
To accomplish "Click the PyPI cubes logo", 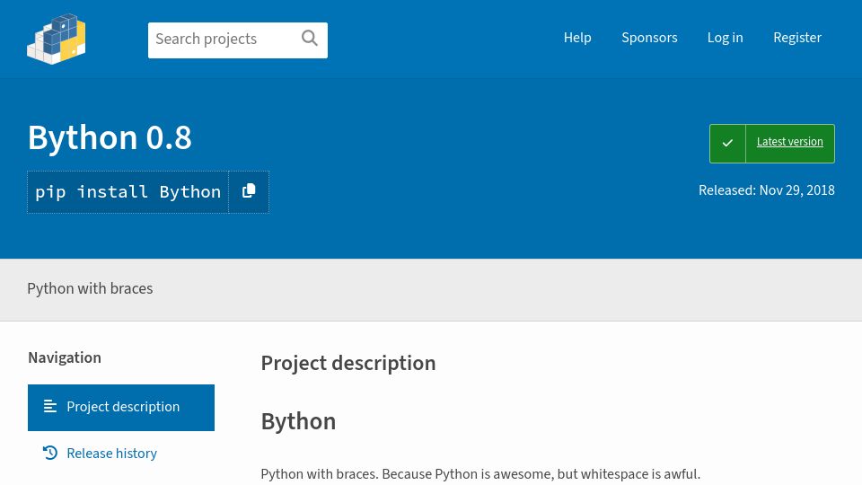I will point(57,39).
